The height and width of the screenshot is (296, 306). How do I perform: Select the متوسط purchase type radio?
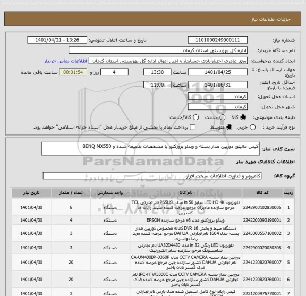point(229,128)
